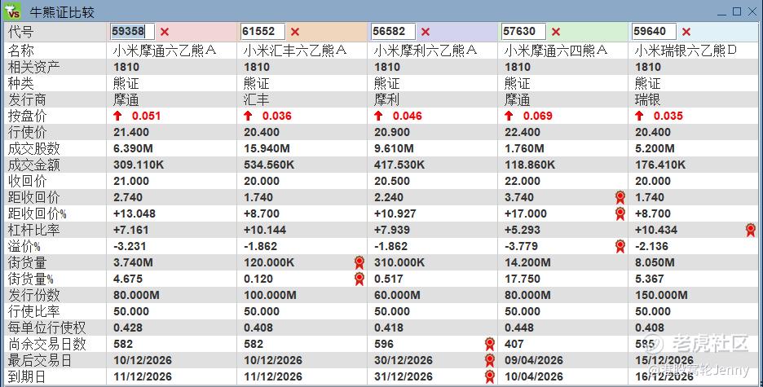Close the 牛熊证比较 window

(752, 11)
